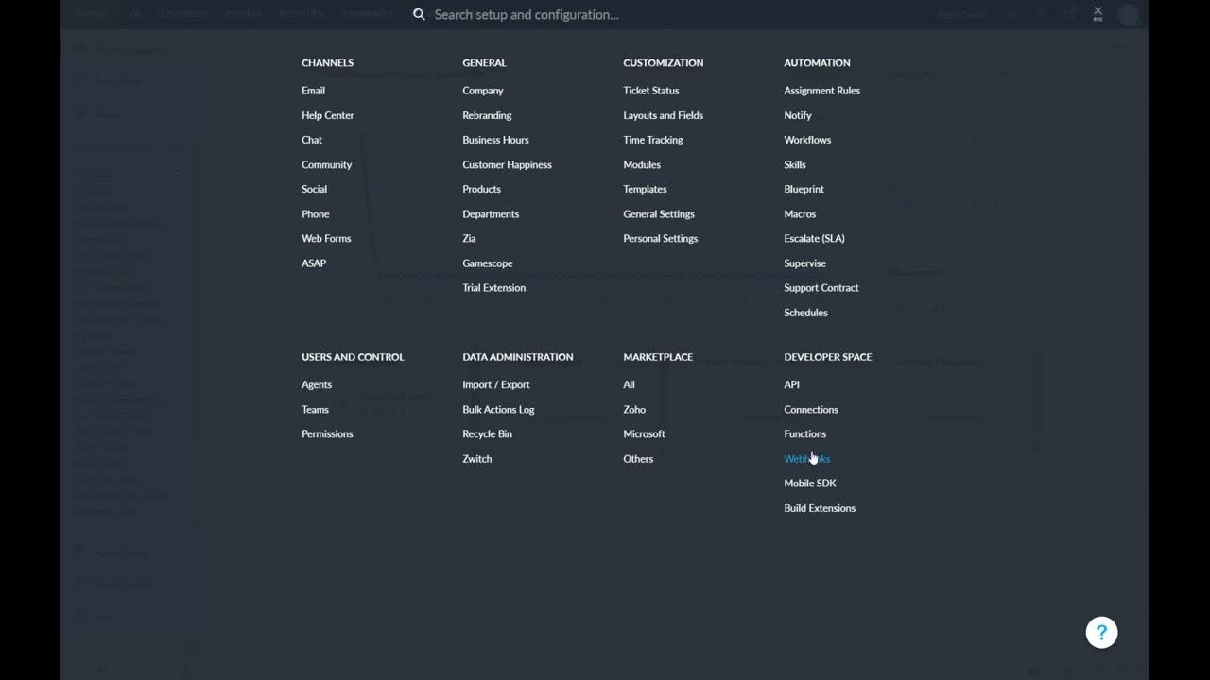
Task: Click the search magnifier icon
Action: [x=419, y=15]
